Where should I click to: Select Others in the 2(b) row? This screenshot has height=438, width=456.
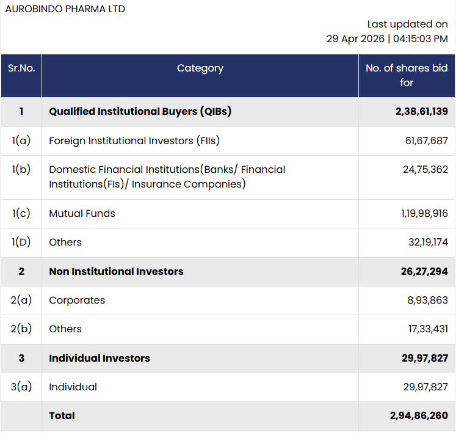click(x=65, y=329)
